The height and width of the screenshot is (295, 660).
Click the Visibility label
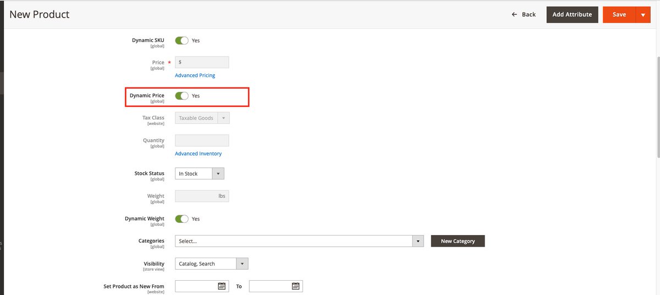(x=154, y=264)
